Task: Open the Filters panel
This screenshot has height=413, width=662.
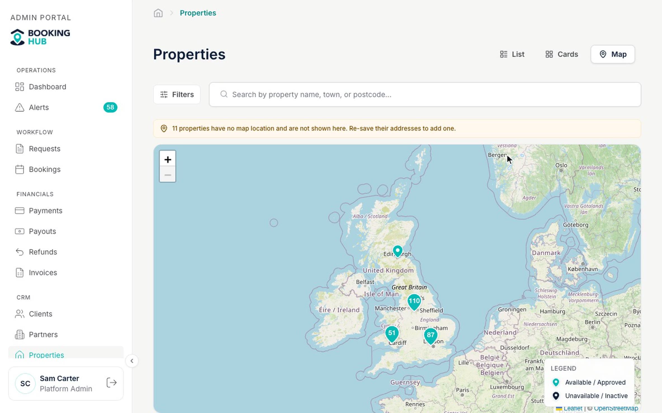Action: pyautogui.click(x=177, y=95)
